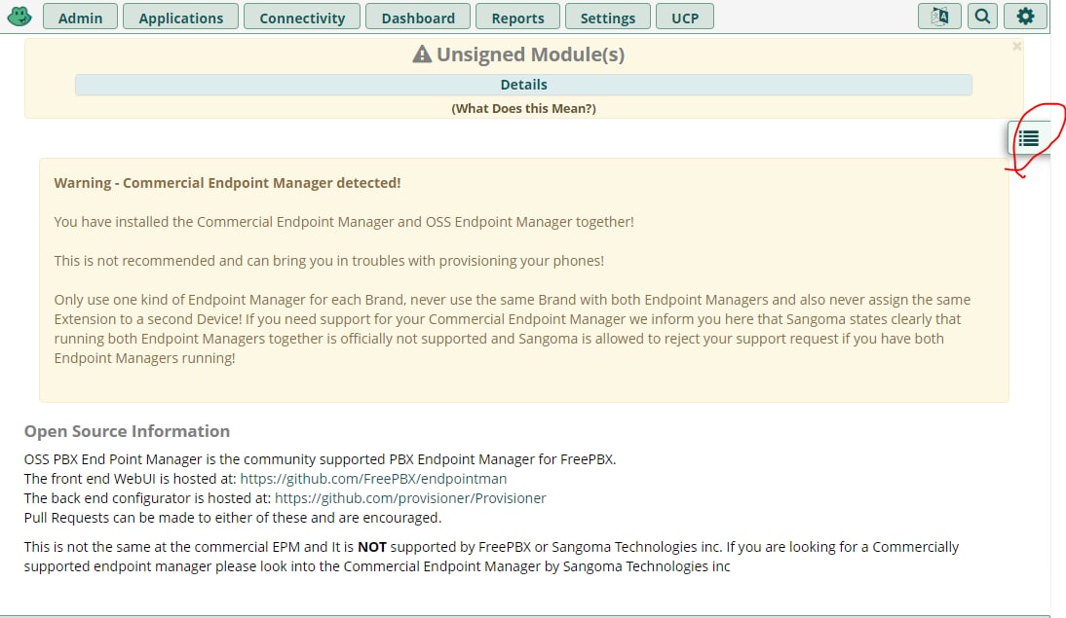Open the github.com/provisioner/Provisioner link

(410, 498)
